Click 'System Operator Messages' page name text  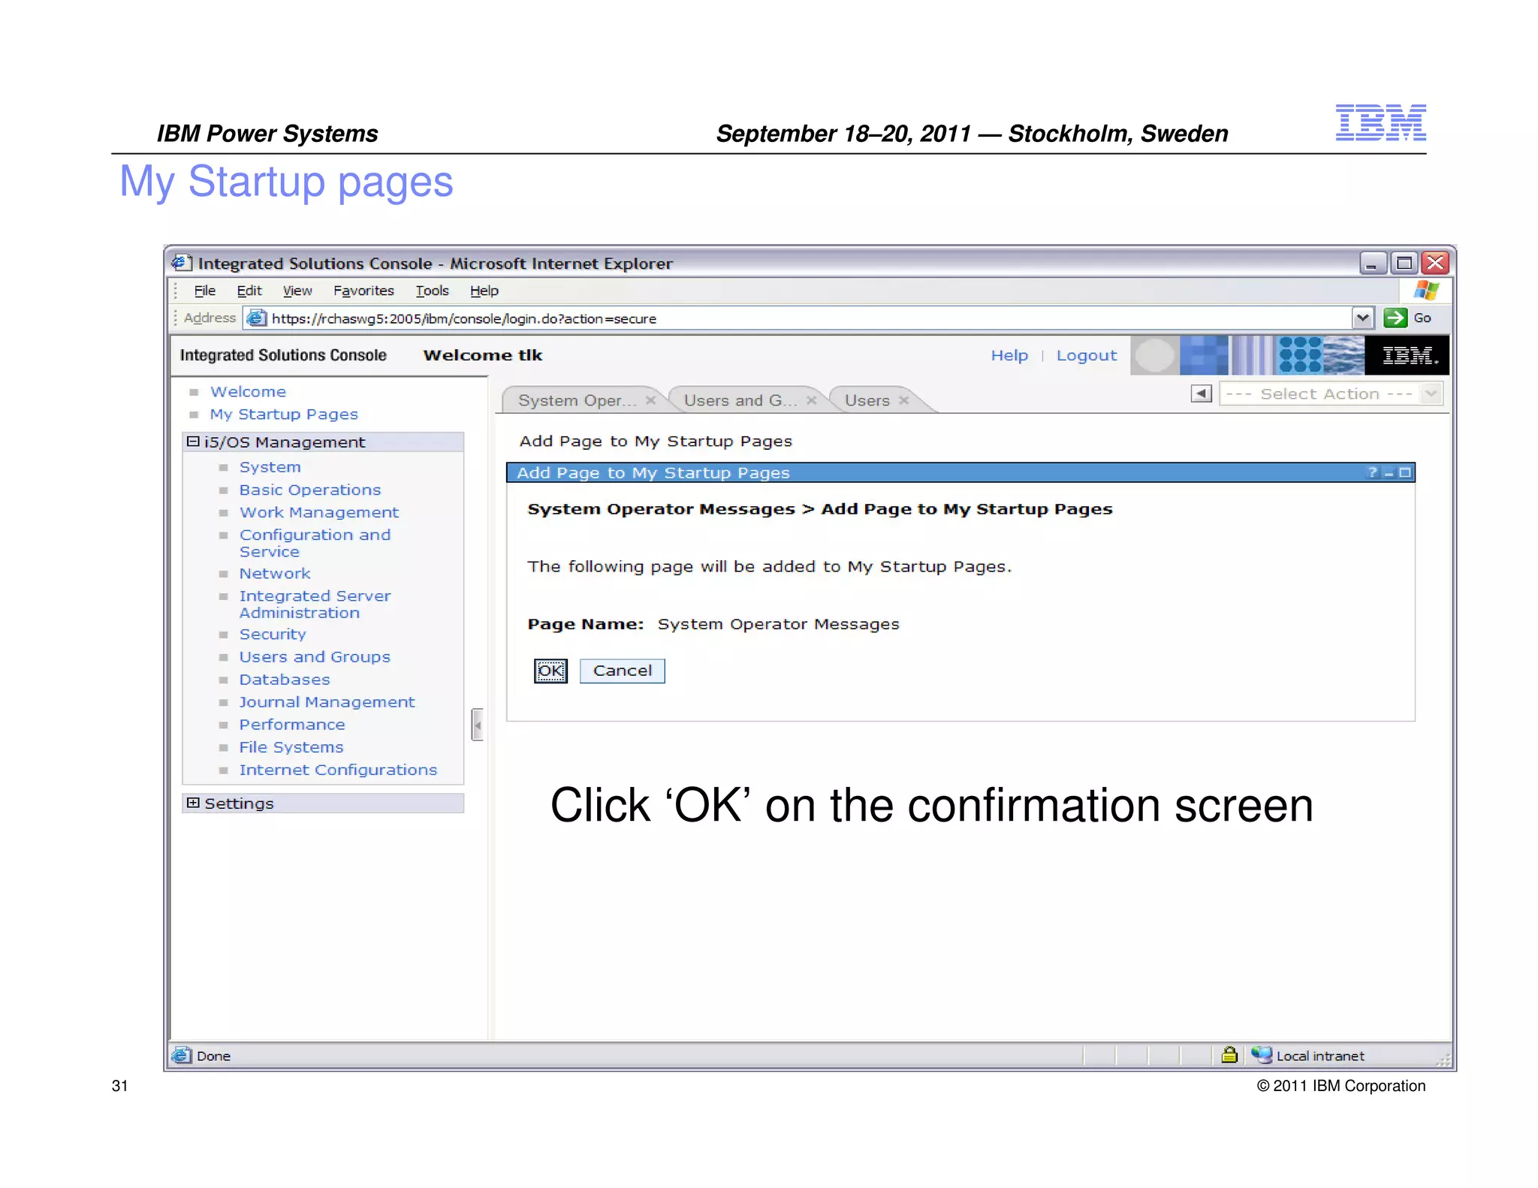tap(778, 624)
